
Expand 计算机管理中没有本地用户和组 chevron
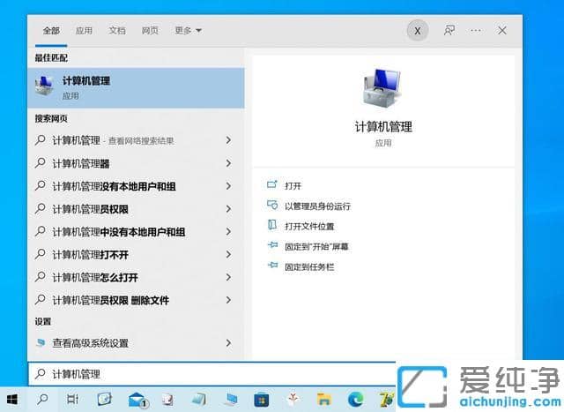click(x=228, y=231)
